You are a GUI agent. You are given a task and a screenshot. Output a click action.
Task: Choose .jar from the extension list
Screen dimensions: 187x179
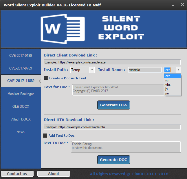(x=172, y=93)
